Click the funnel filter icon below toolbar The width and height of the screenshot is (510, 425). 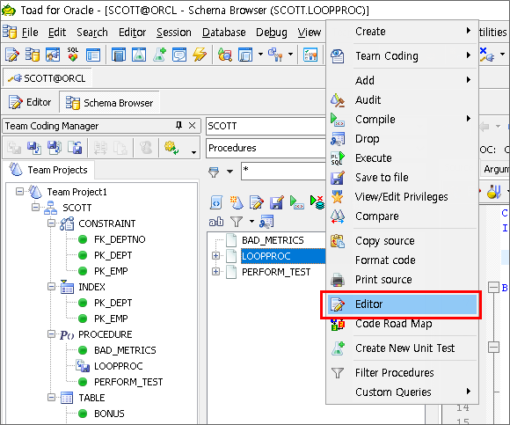[237, 222]
